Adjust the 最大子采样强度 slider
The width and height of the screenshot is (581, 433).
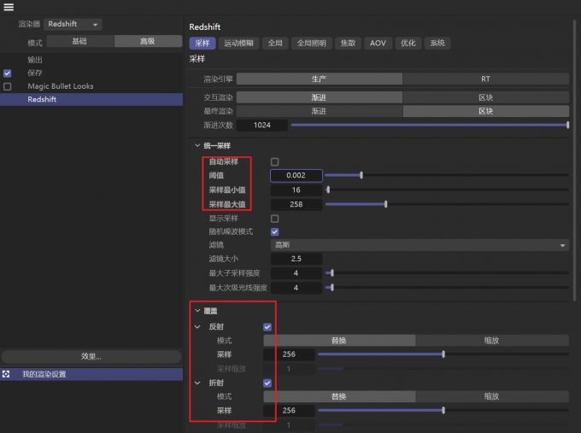[x=447, y=273]
